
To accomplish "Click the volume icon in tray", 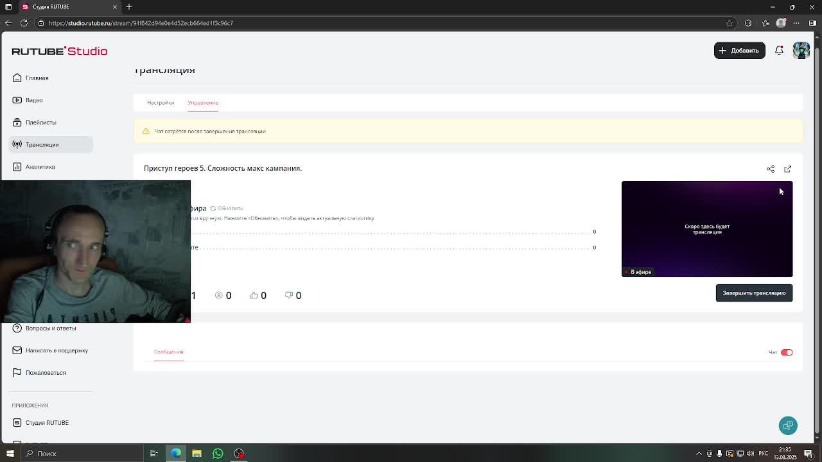I will tap(750, 454).
